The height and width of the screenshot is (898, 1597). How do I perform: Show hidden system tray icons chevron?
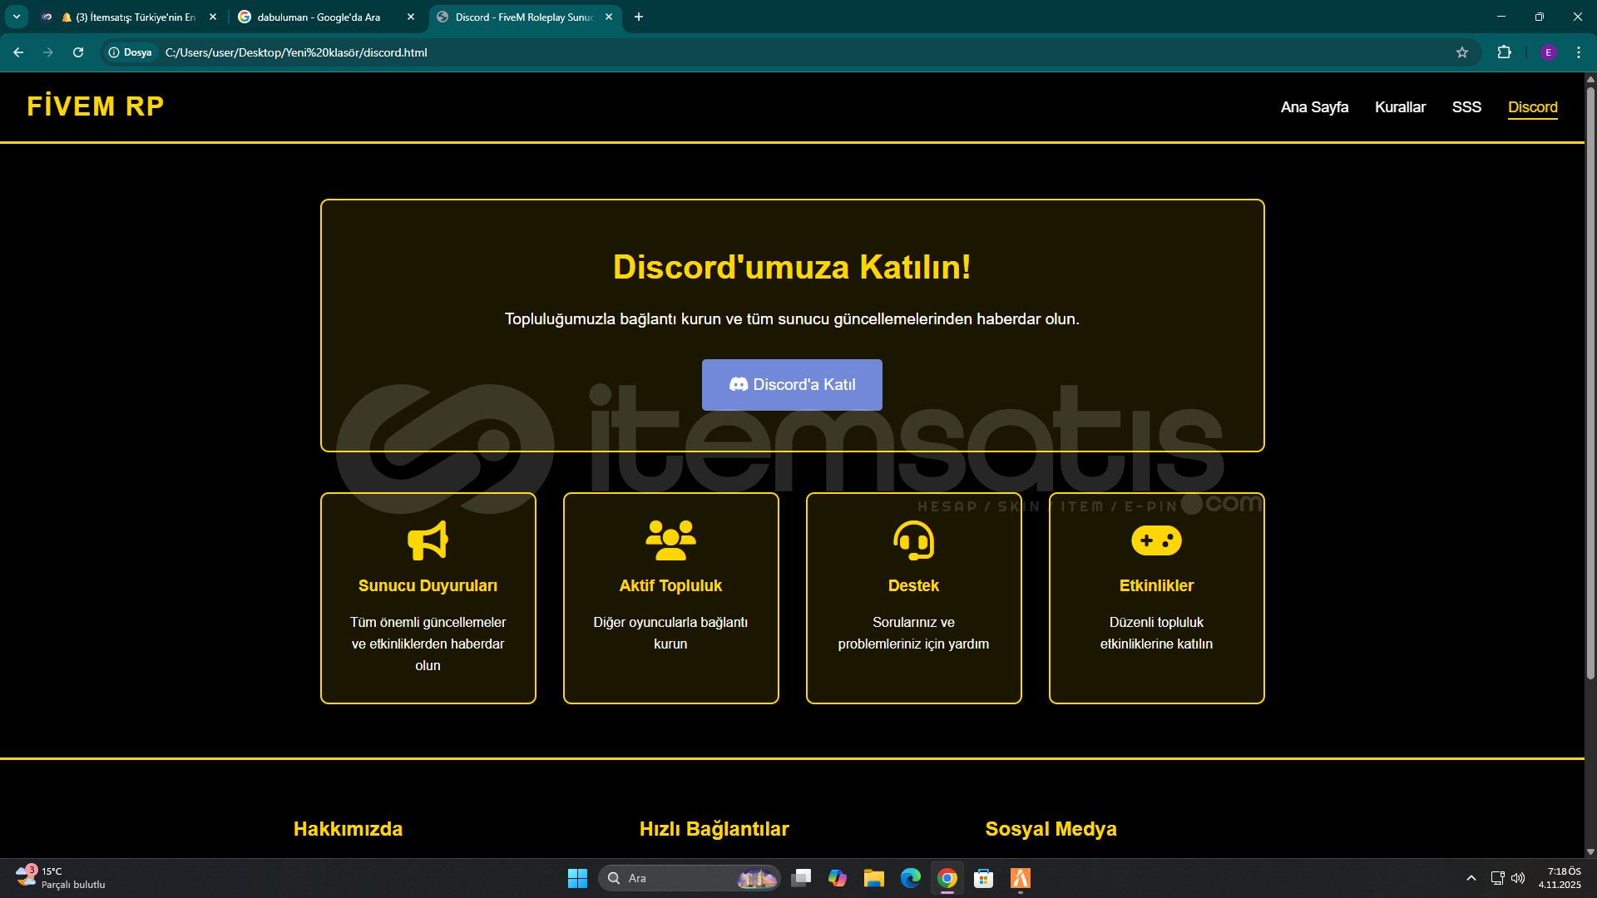(x=1471, y=878)
